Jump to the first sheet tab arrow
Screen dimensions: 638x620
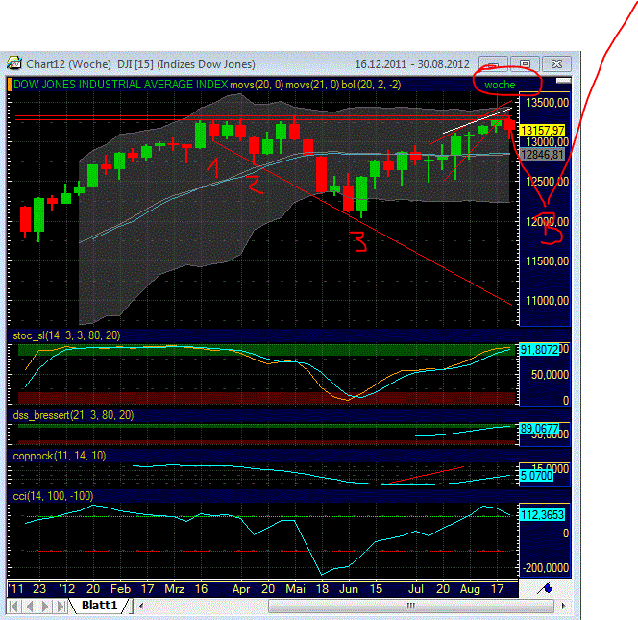click(x=13, y=607)
